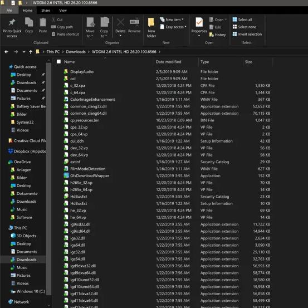The width and height of the screenshot is (308, 308).
Task: Sort by the Size column header
Action: [248, 62]
